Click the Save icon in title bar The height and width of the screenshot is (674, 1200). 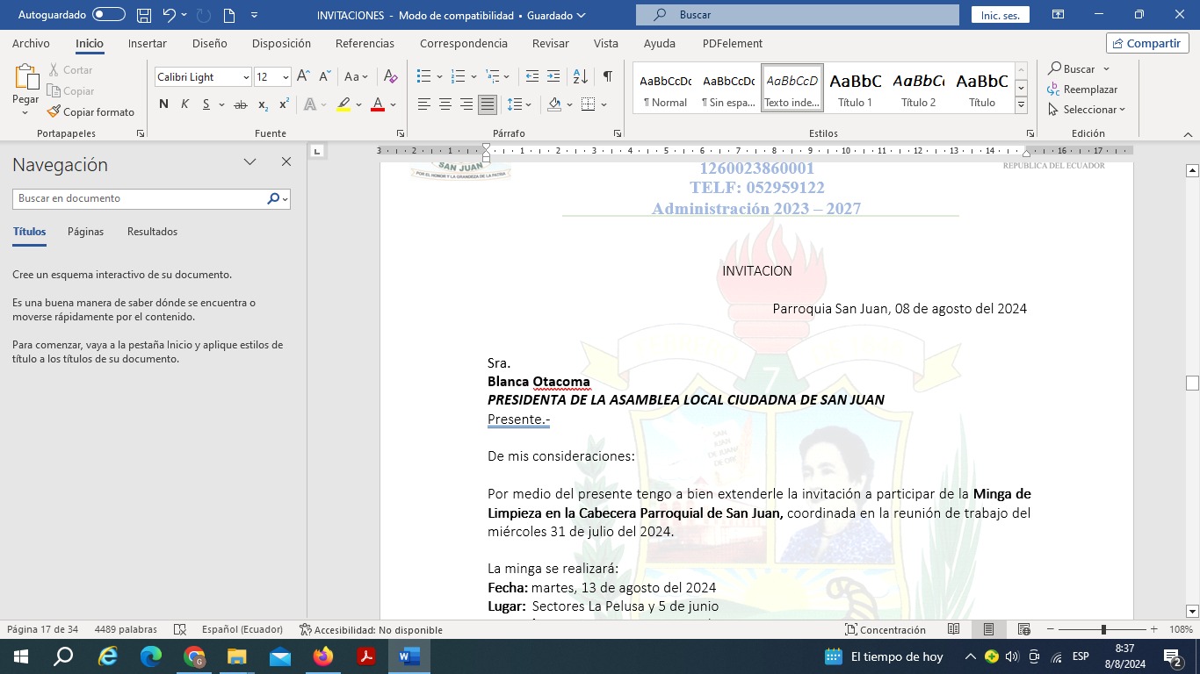tap(144, 15)
